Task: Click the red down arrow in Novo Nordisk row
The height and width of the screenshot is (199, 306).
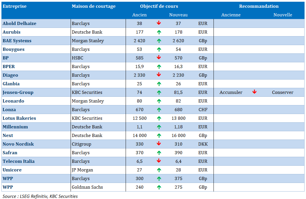Action: tap(159, 144)
